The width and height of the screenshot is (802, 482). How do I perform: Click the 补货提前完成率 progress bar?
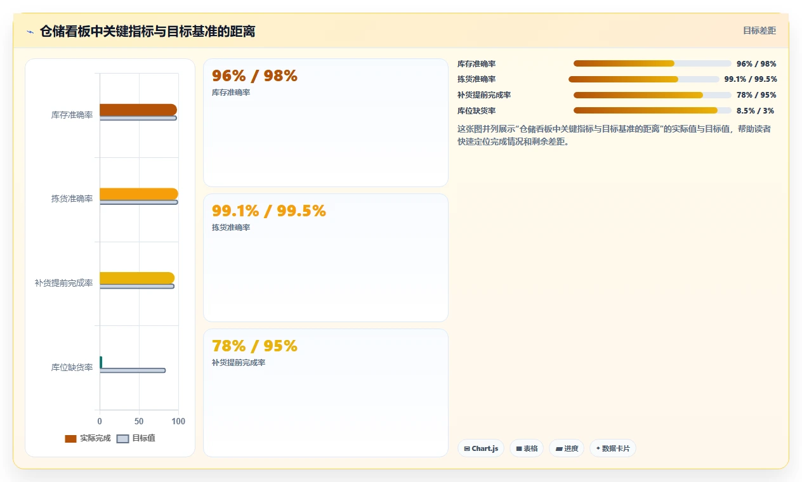[x=652, y=95]
